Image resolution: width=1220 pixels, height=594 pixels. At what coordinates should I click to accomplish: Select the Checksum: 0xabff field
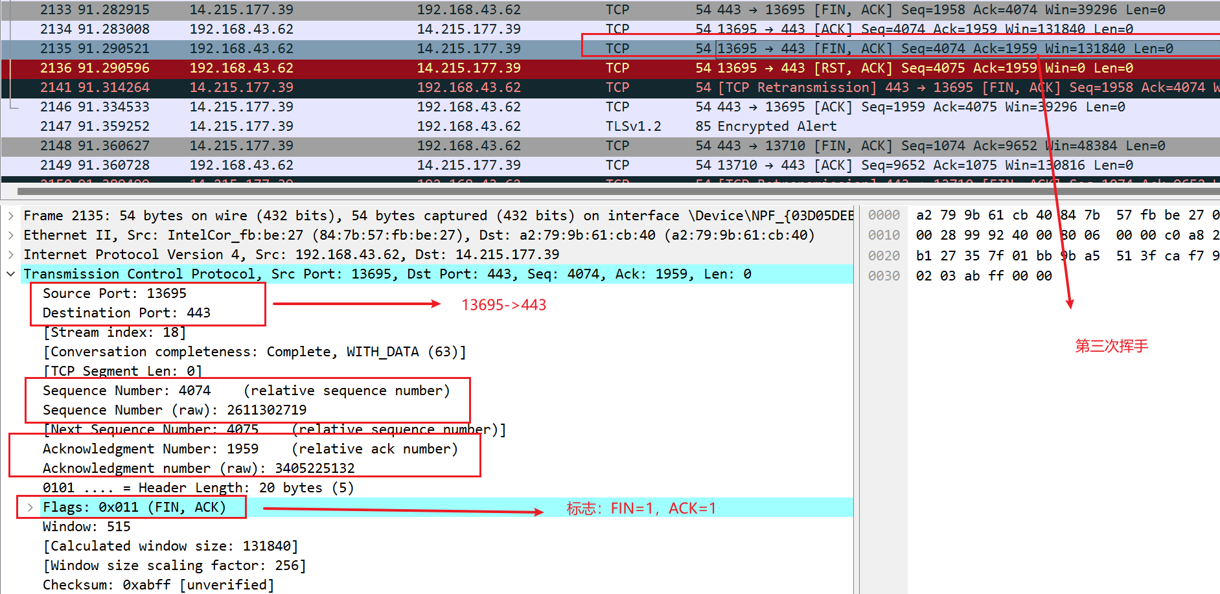pos(159,585)
